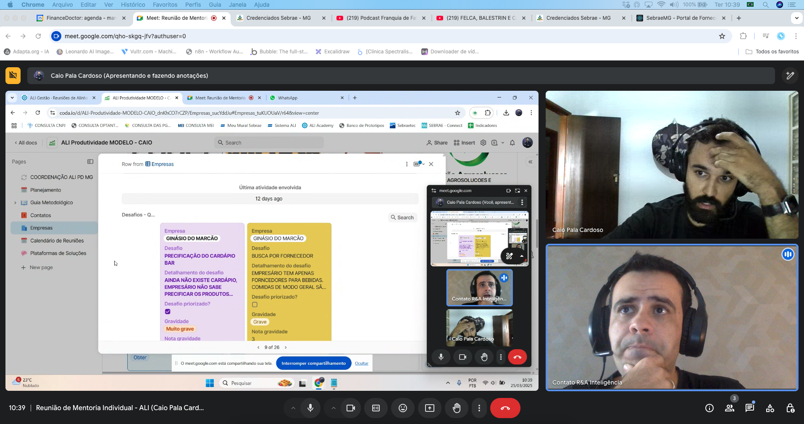The image size is (804, 424).
Task: Open the row modal three-dot menu
Action: pyautogui.click(x=407, y=164)
